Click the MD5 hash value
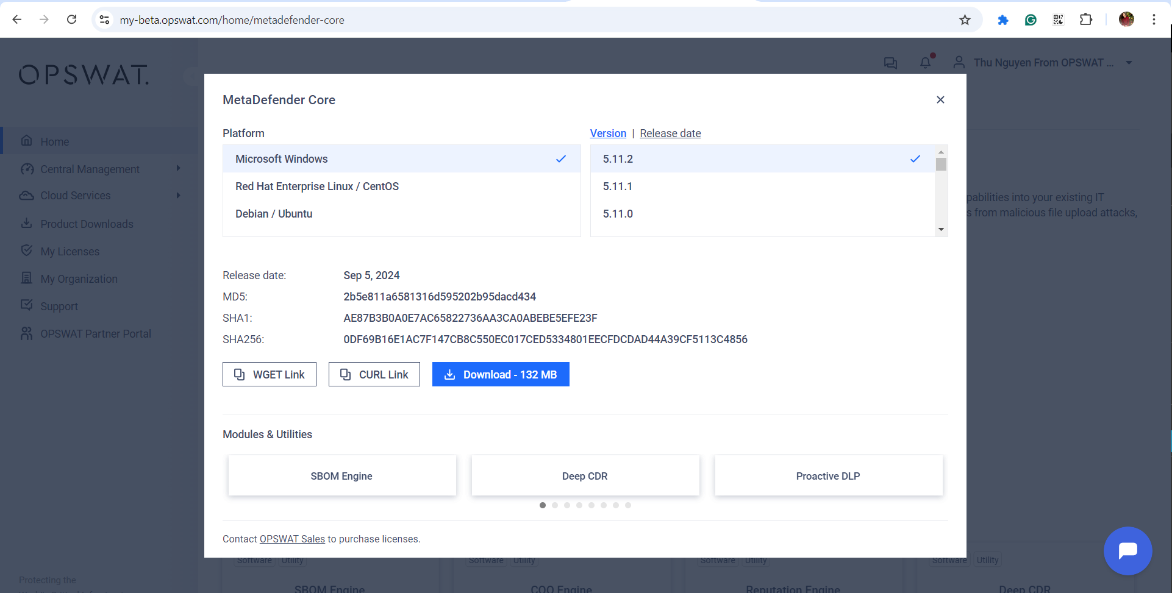 (440, 296)
